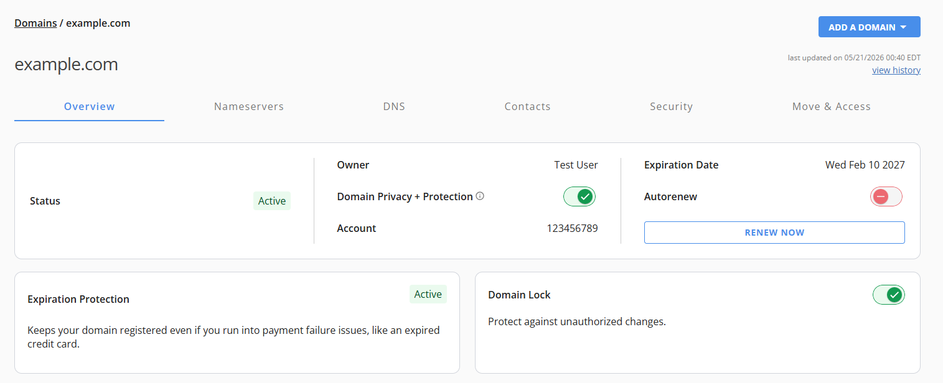
Task: Enable the Autorenew toggle
Action: point(886,196)
